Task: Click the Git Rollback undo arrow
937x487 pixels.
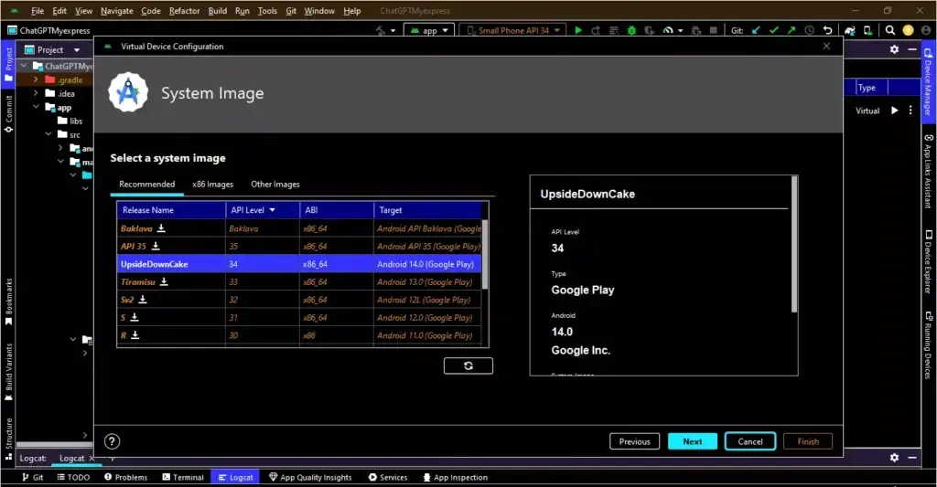Action: [827, 30]
